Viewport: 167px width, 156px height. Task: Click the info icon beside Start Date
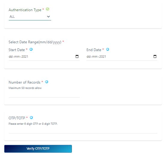[31, 50]
